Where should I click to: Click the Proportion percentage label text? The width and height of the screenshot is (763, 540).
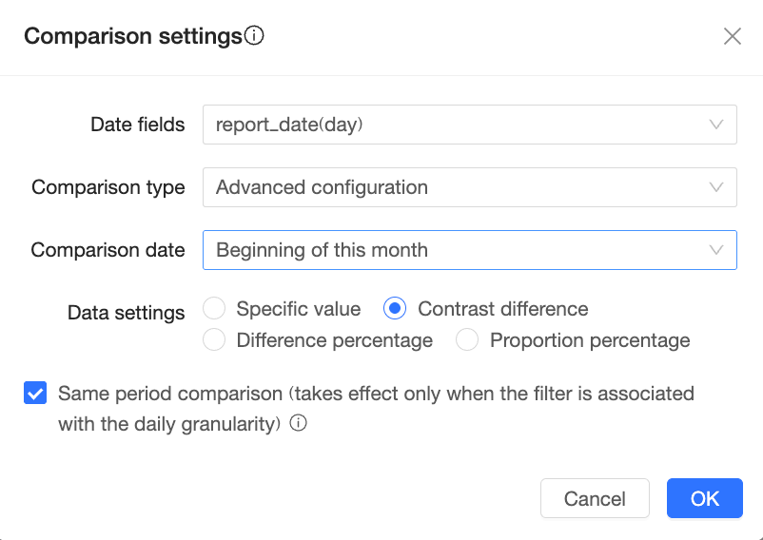click(589, 340)
